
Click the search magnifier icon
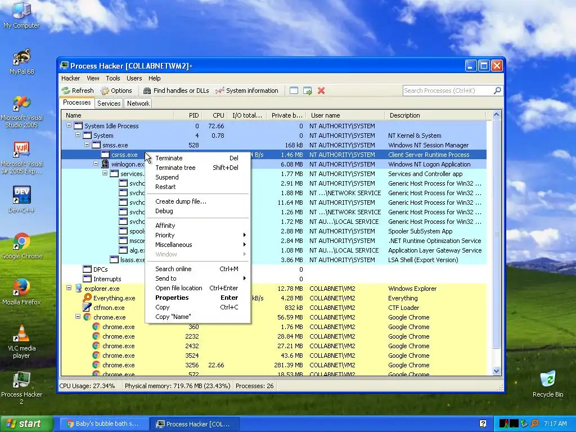tap(497, 91)
